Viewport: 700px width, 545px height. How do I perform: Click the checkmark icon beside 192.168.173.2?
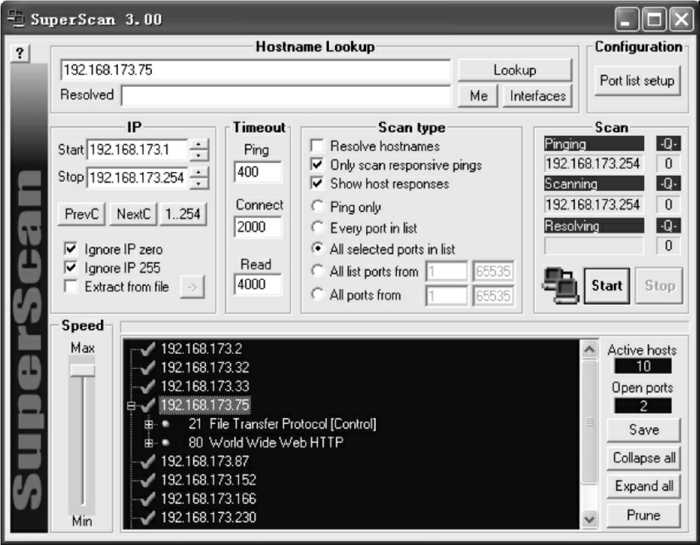click(149, 349)
